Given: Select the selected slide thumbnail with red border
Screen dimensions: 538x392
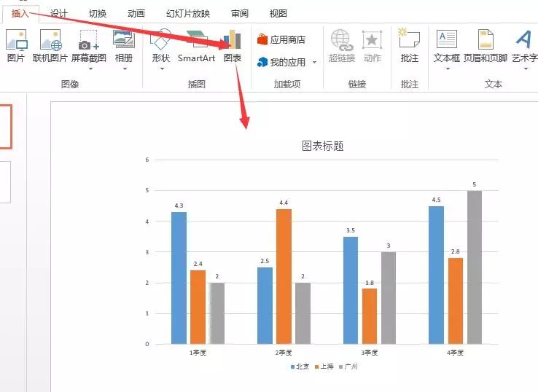Looking at the screenshot, I should [6, 127].
